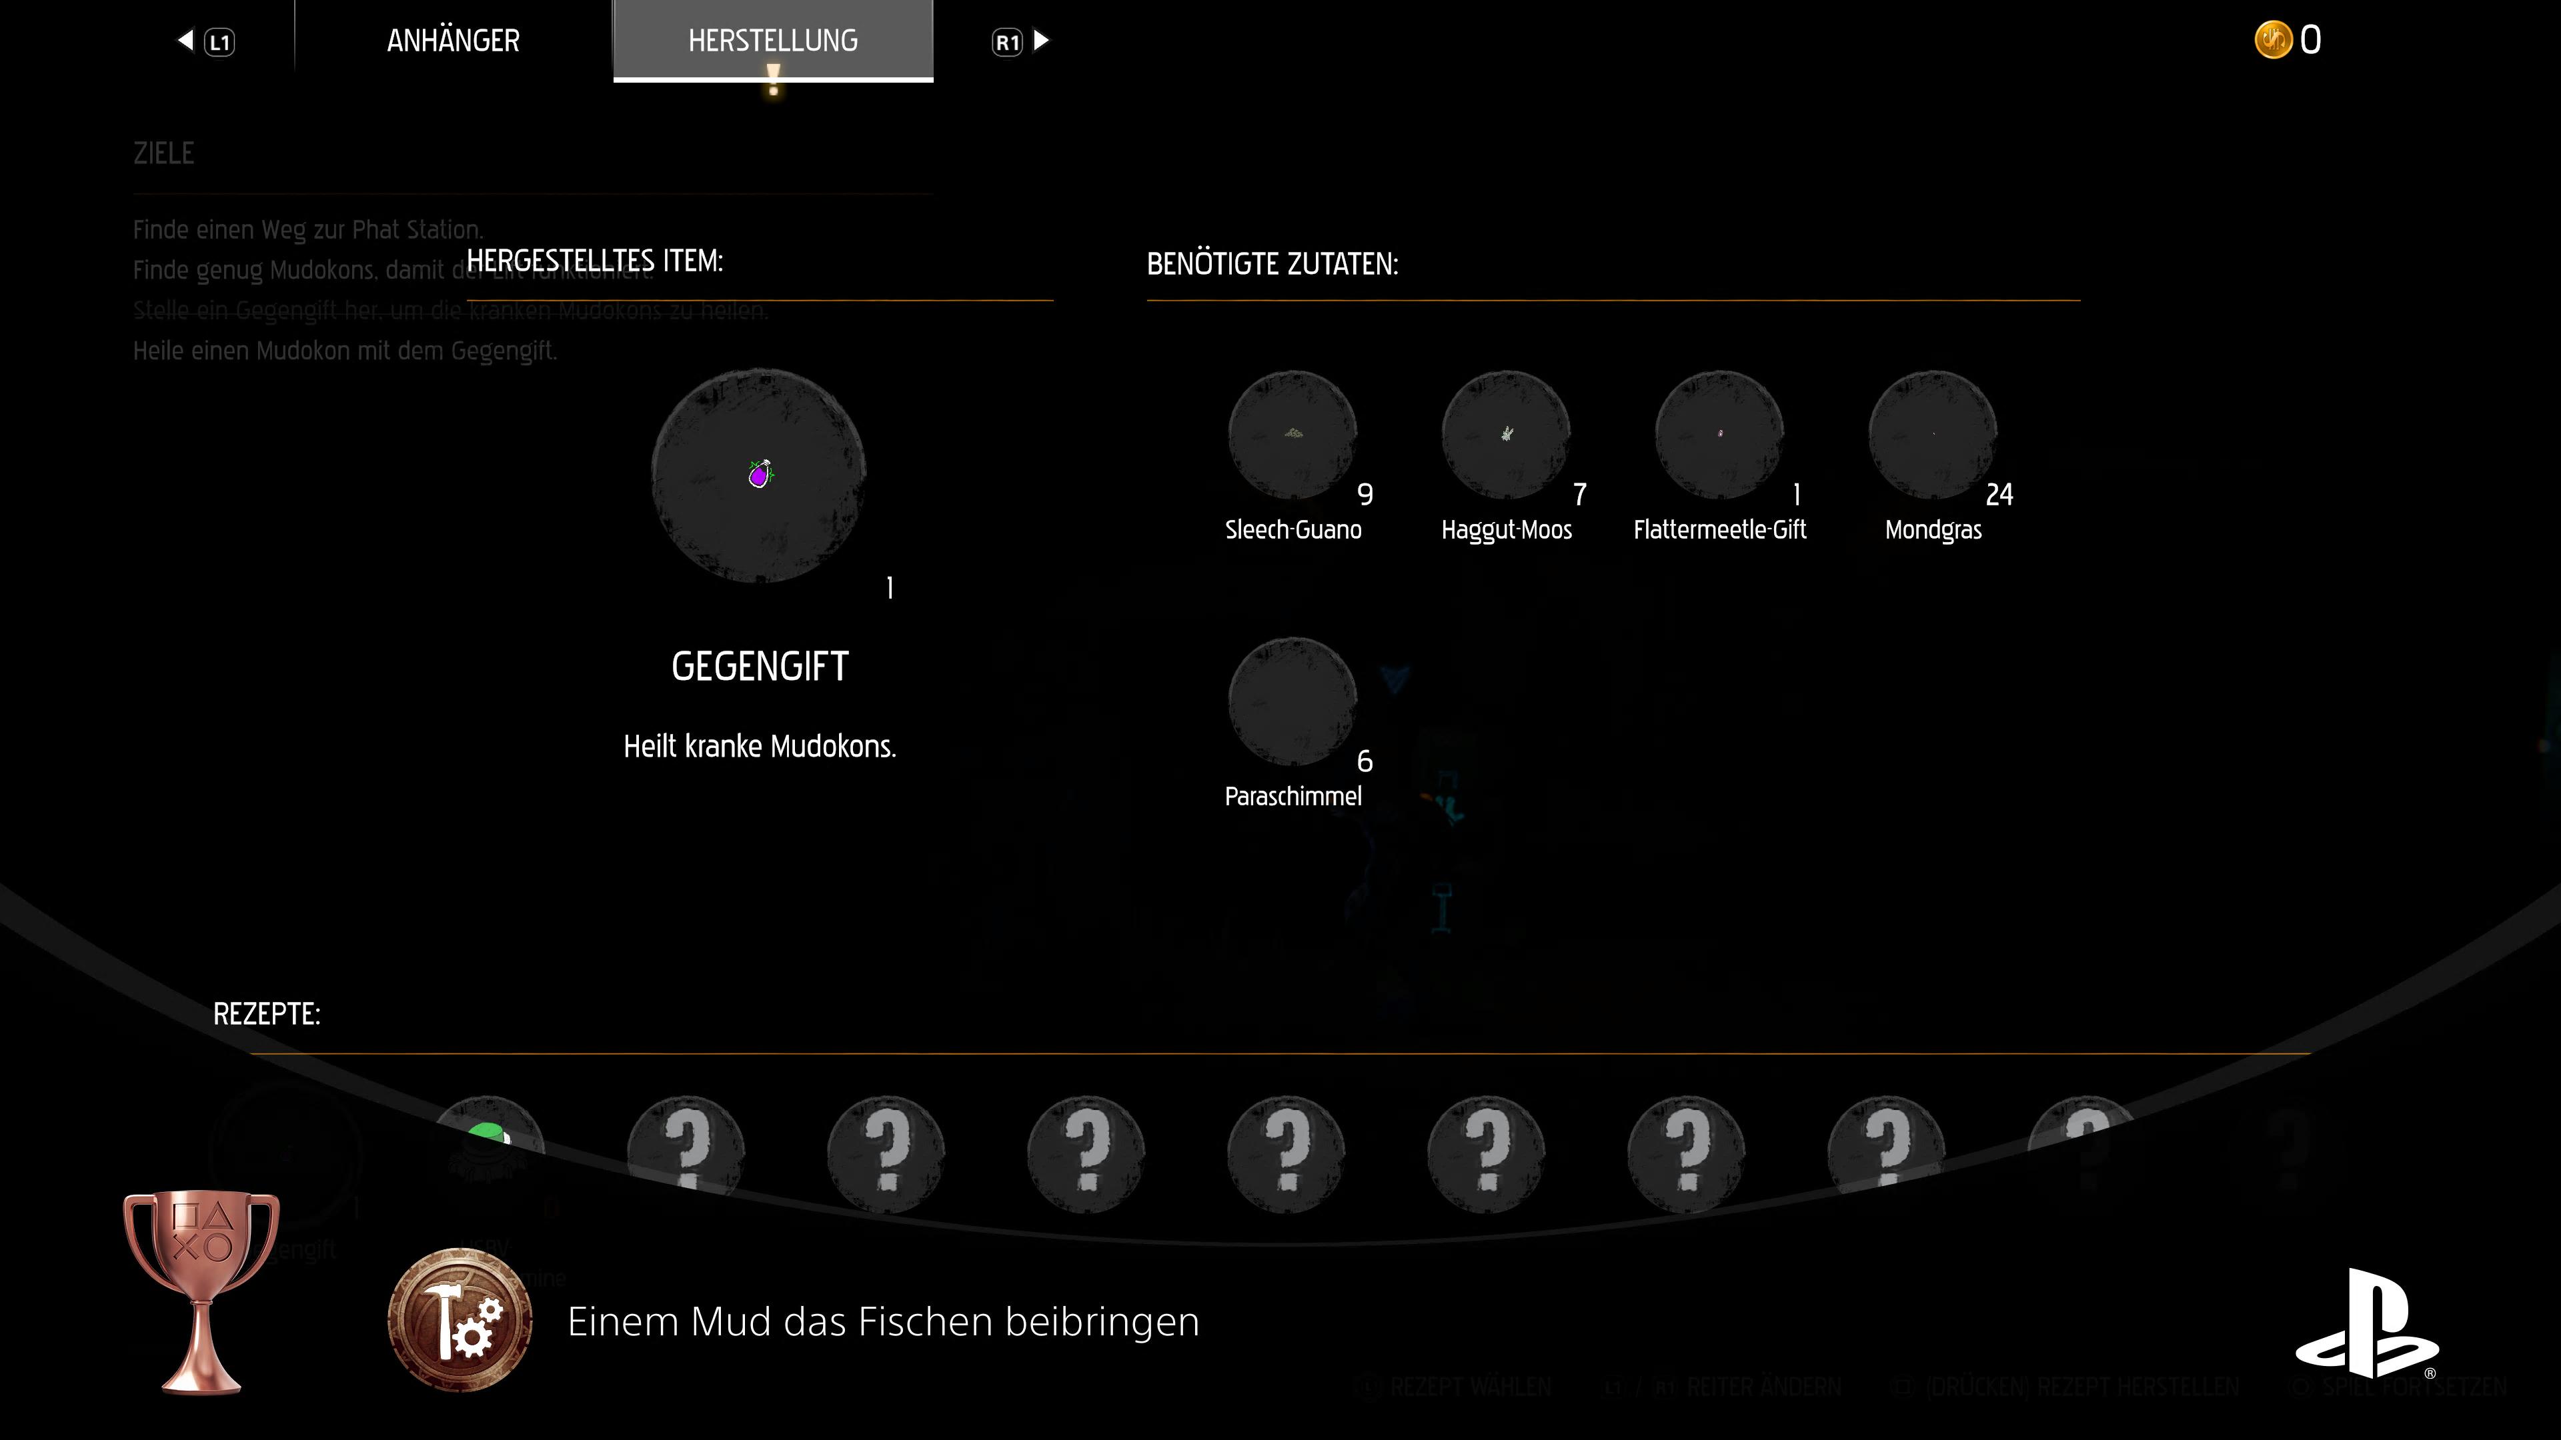Click the BENÖTIGTE ZUTATEN heading
This screenshot has height=1440, width=2561.
1272,265
